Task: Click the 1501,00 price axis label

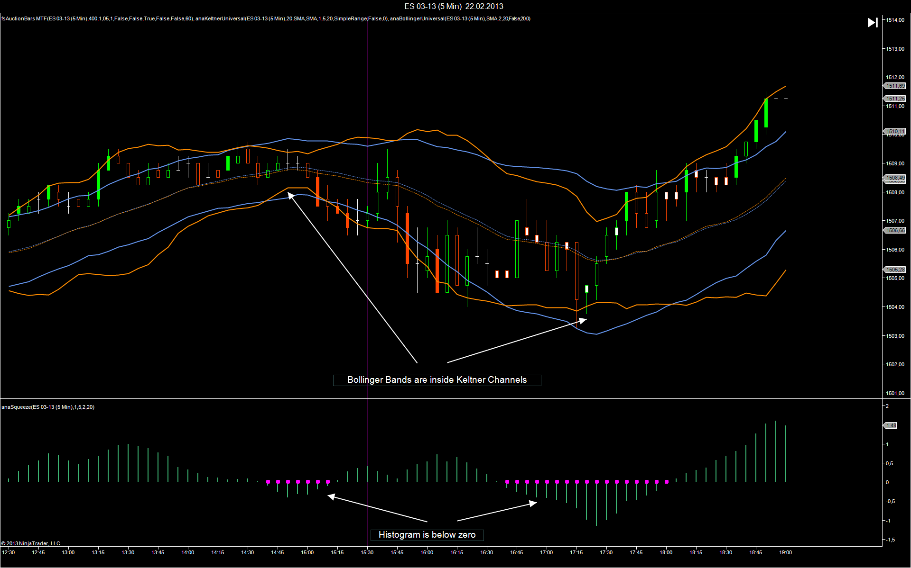Action: [895, 393]
